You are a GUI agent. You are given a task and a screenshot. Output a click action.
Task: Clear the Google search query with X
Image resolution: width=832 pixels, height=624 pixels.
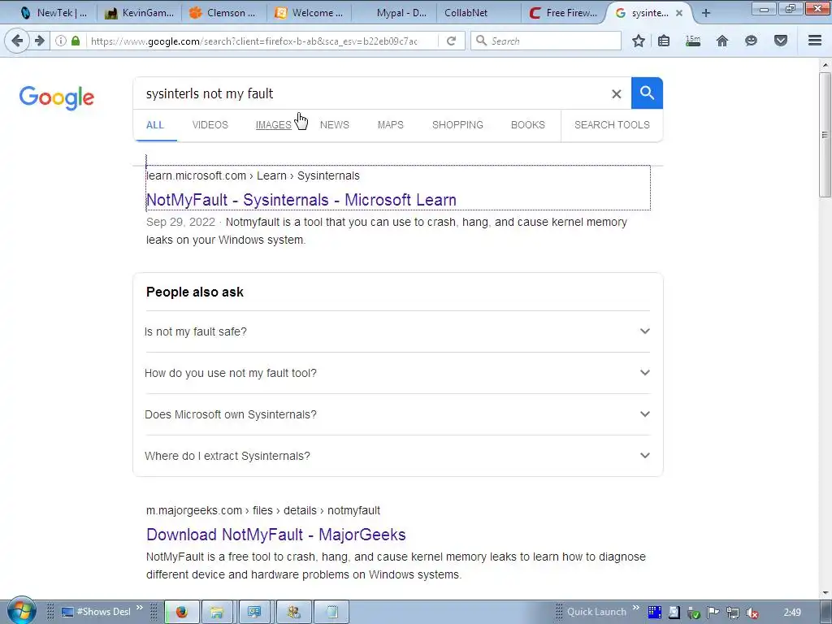coord(616,94)
